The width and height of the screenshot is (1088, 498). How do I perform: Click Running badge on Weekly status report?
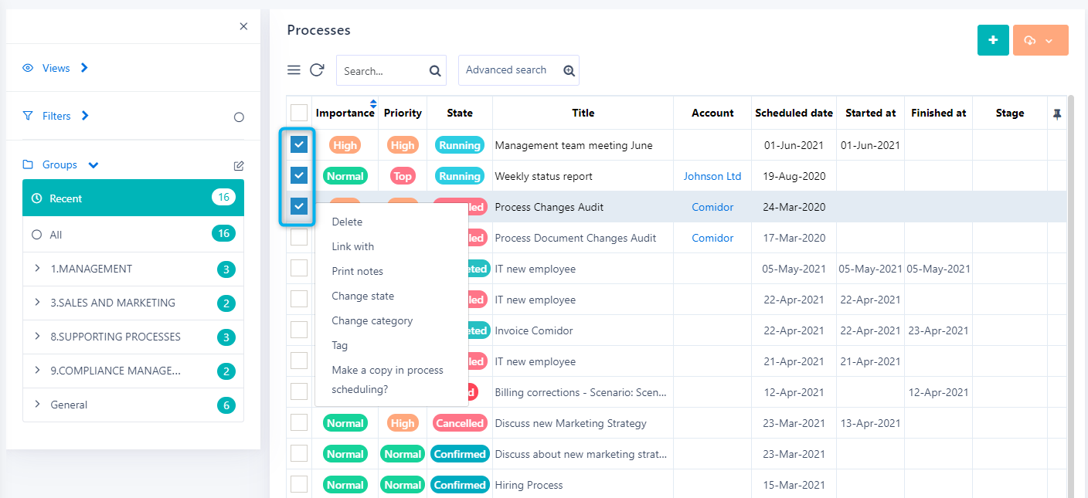click(x=460, y=176)
